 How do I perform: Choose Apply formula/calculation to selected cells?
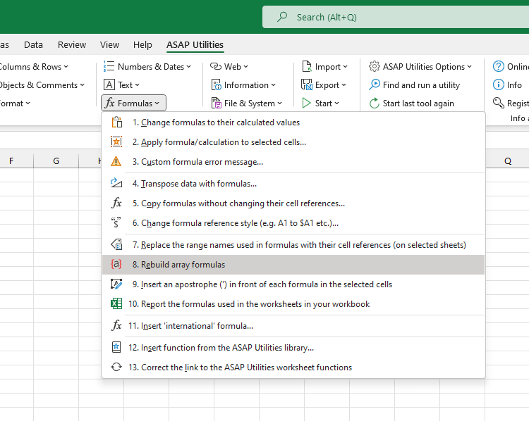tap(293, 142)
